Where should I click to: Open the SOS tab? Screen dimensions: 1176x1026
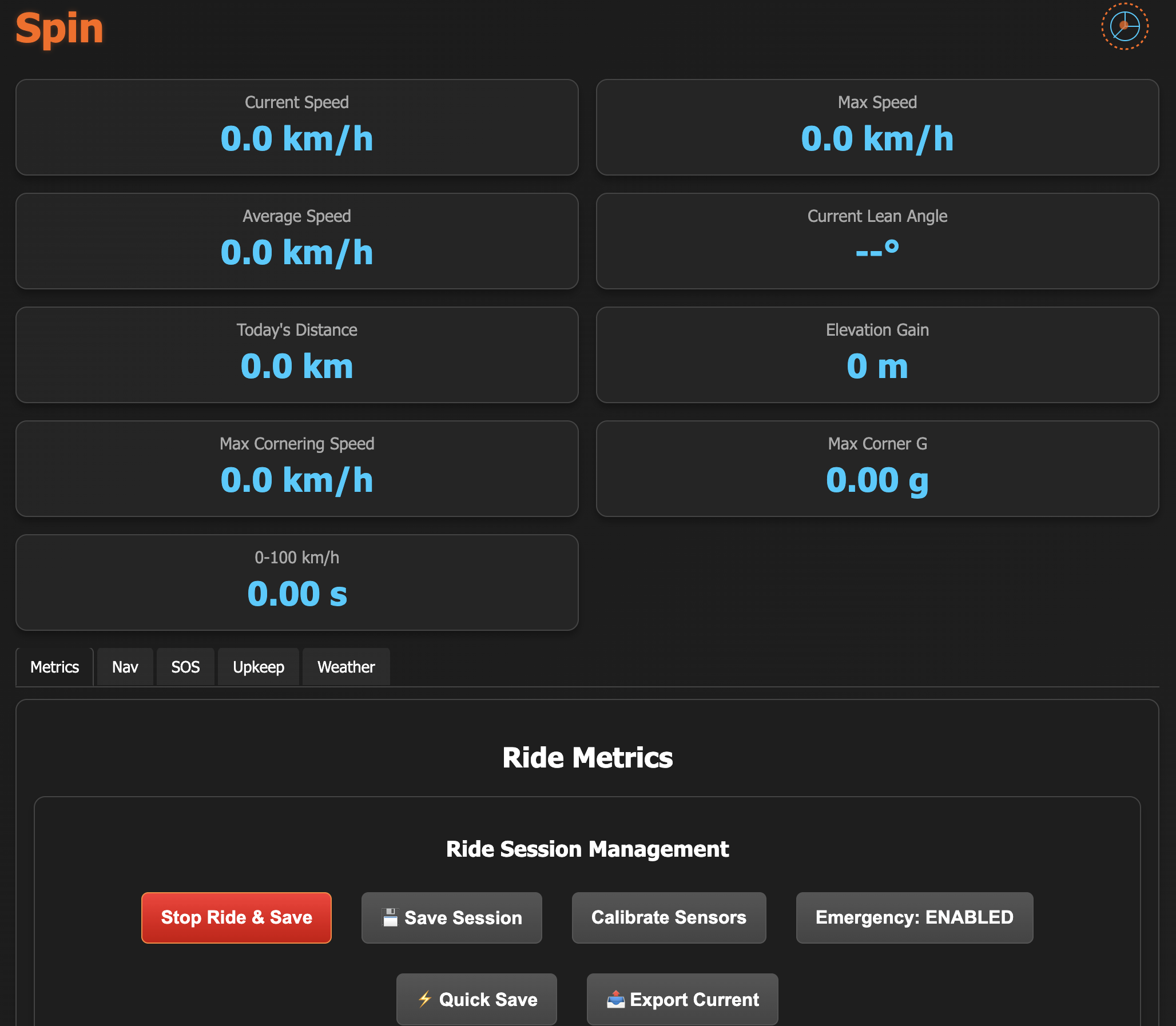[x=185, y=666]
